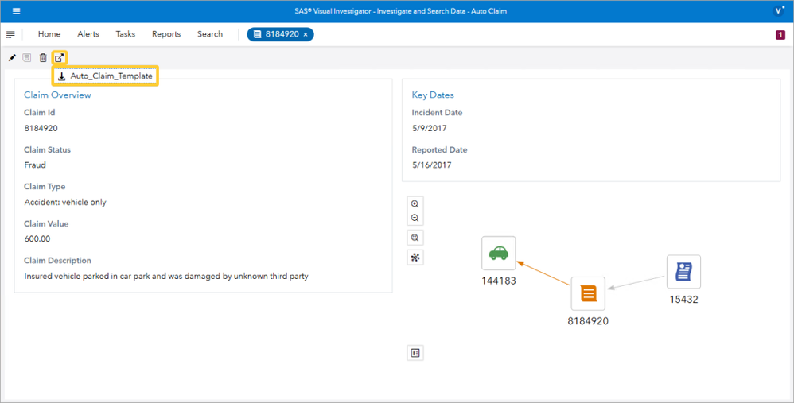Viewport: 794px width, 403px height.
Task: Click the Claim Id value 8184920
Action: 41,128
